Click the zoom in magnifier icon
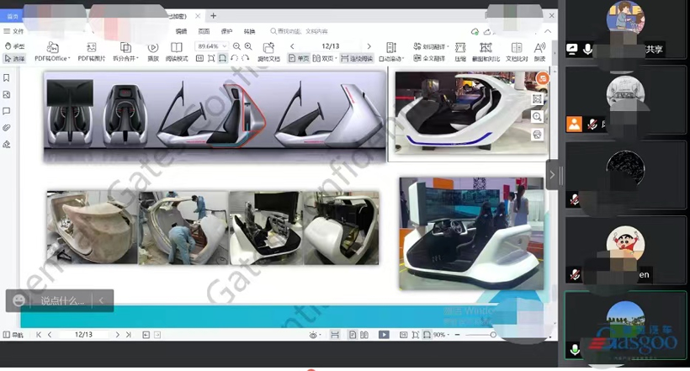Screen dimensions: 690x371 pyautogui.click(x=249, y=46)
